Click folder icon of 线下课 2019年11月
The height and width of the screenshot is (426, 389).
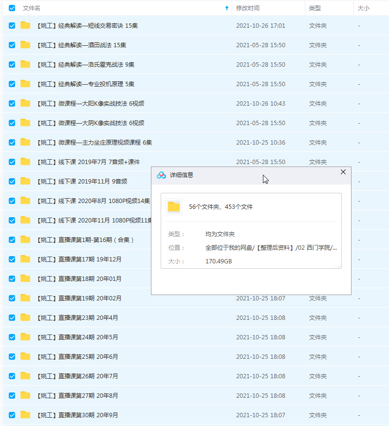[x=25, y=181]
